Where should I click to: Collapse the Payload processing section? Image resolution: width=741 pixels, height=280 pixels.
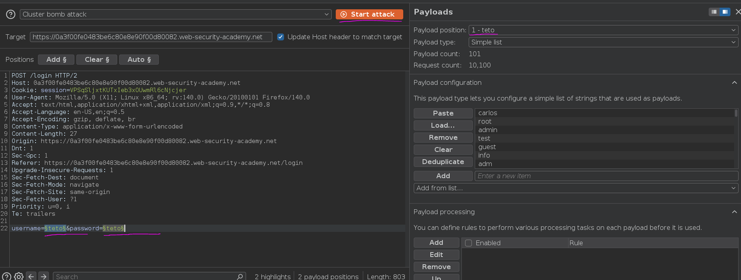(x=734, y=212)
